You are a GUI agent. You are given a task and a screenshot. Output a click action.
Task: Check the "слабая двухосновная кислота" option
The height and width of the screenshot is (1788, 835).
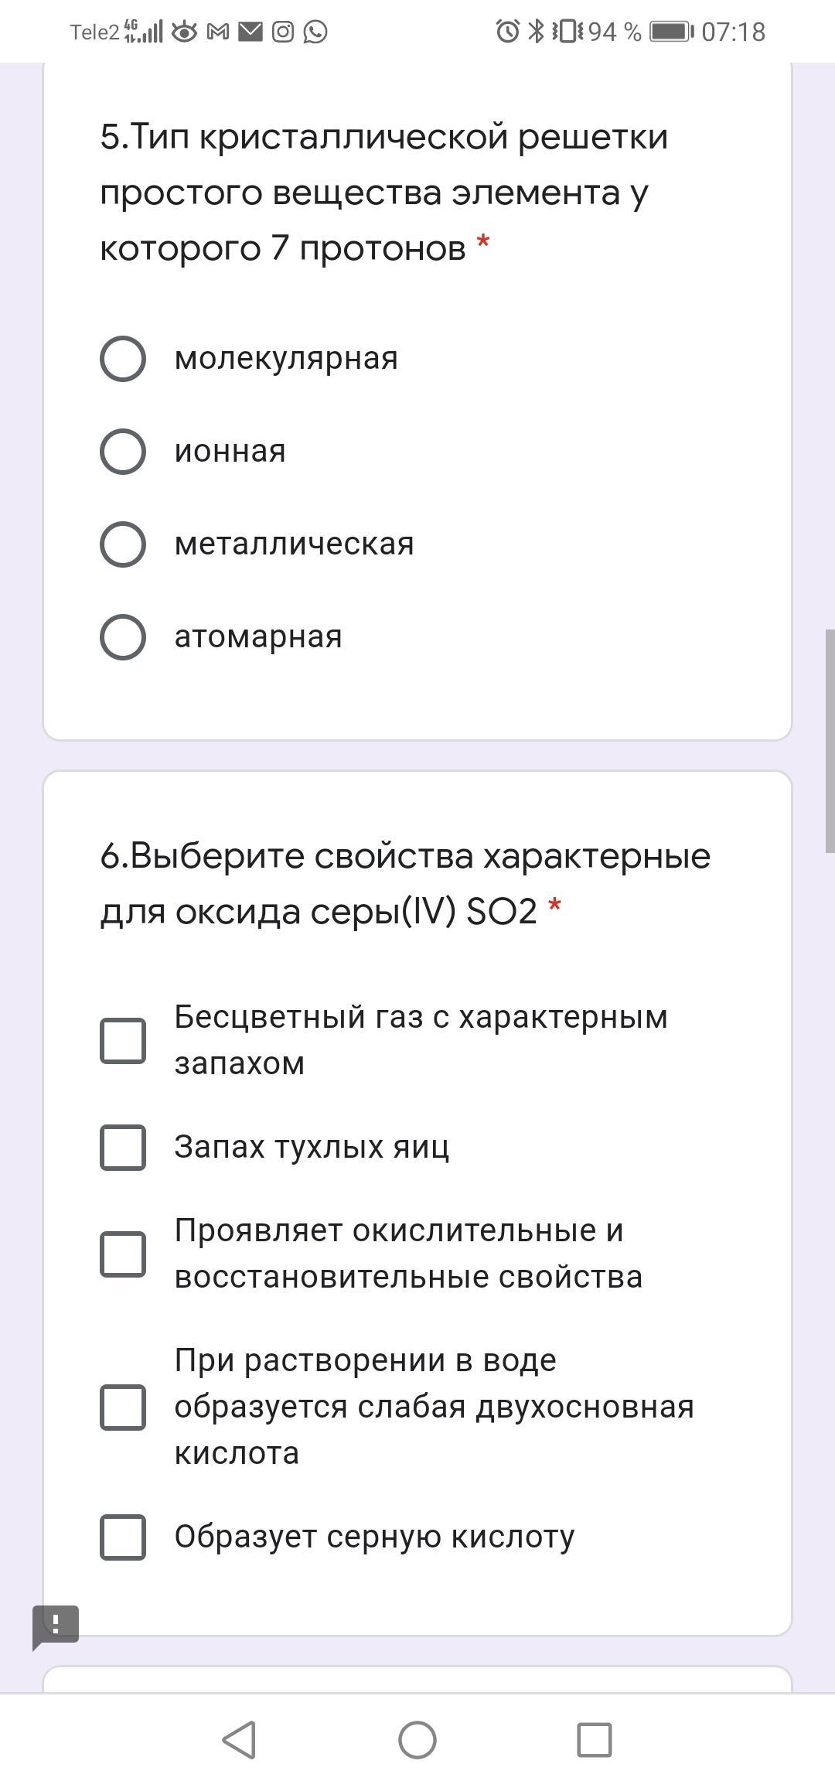click(123, 1407)
